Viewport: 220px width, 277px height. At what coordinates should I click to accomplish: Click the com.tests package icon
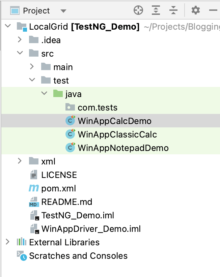(x=70, y=107)
